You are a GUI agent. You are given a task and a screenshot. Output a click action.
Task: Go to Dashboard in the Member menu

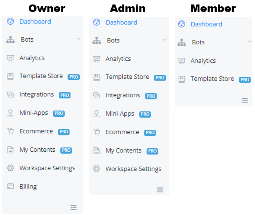pyautogui.click(x=206, y=24)
